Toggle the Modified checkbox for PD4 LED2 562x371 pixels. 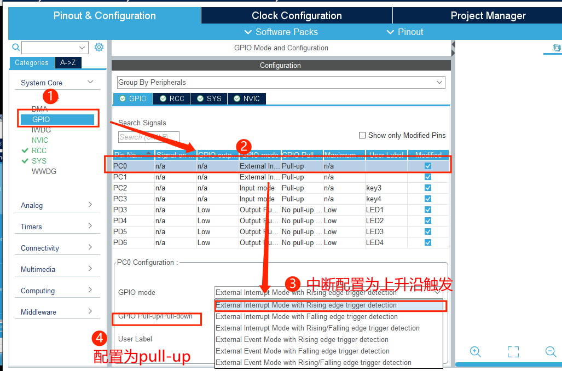[427, 221]
